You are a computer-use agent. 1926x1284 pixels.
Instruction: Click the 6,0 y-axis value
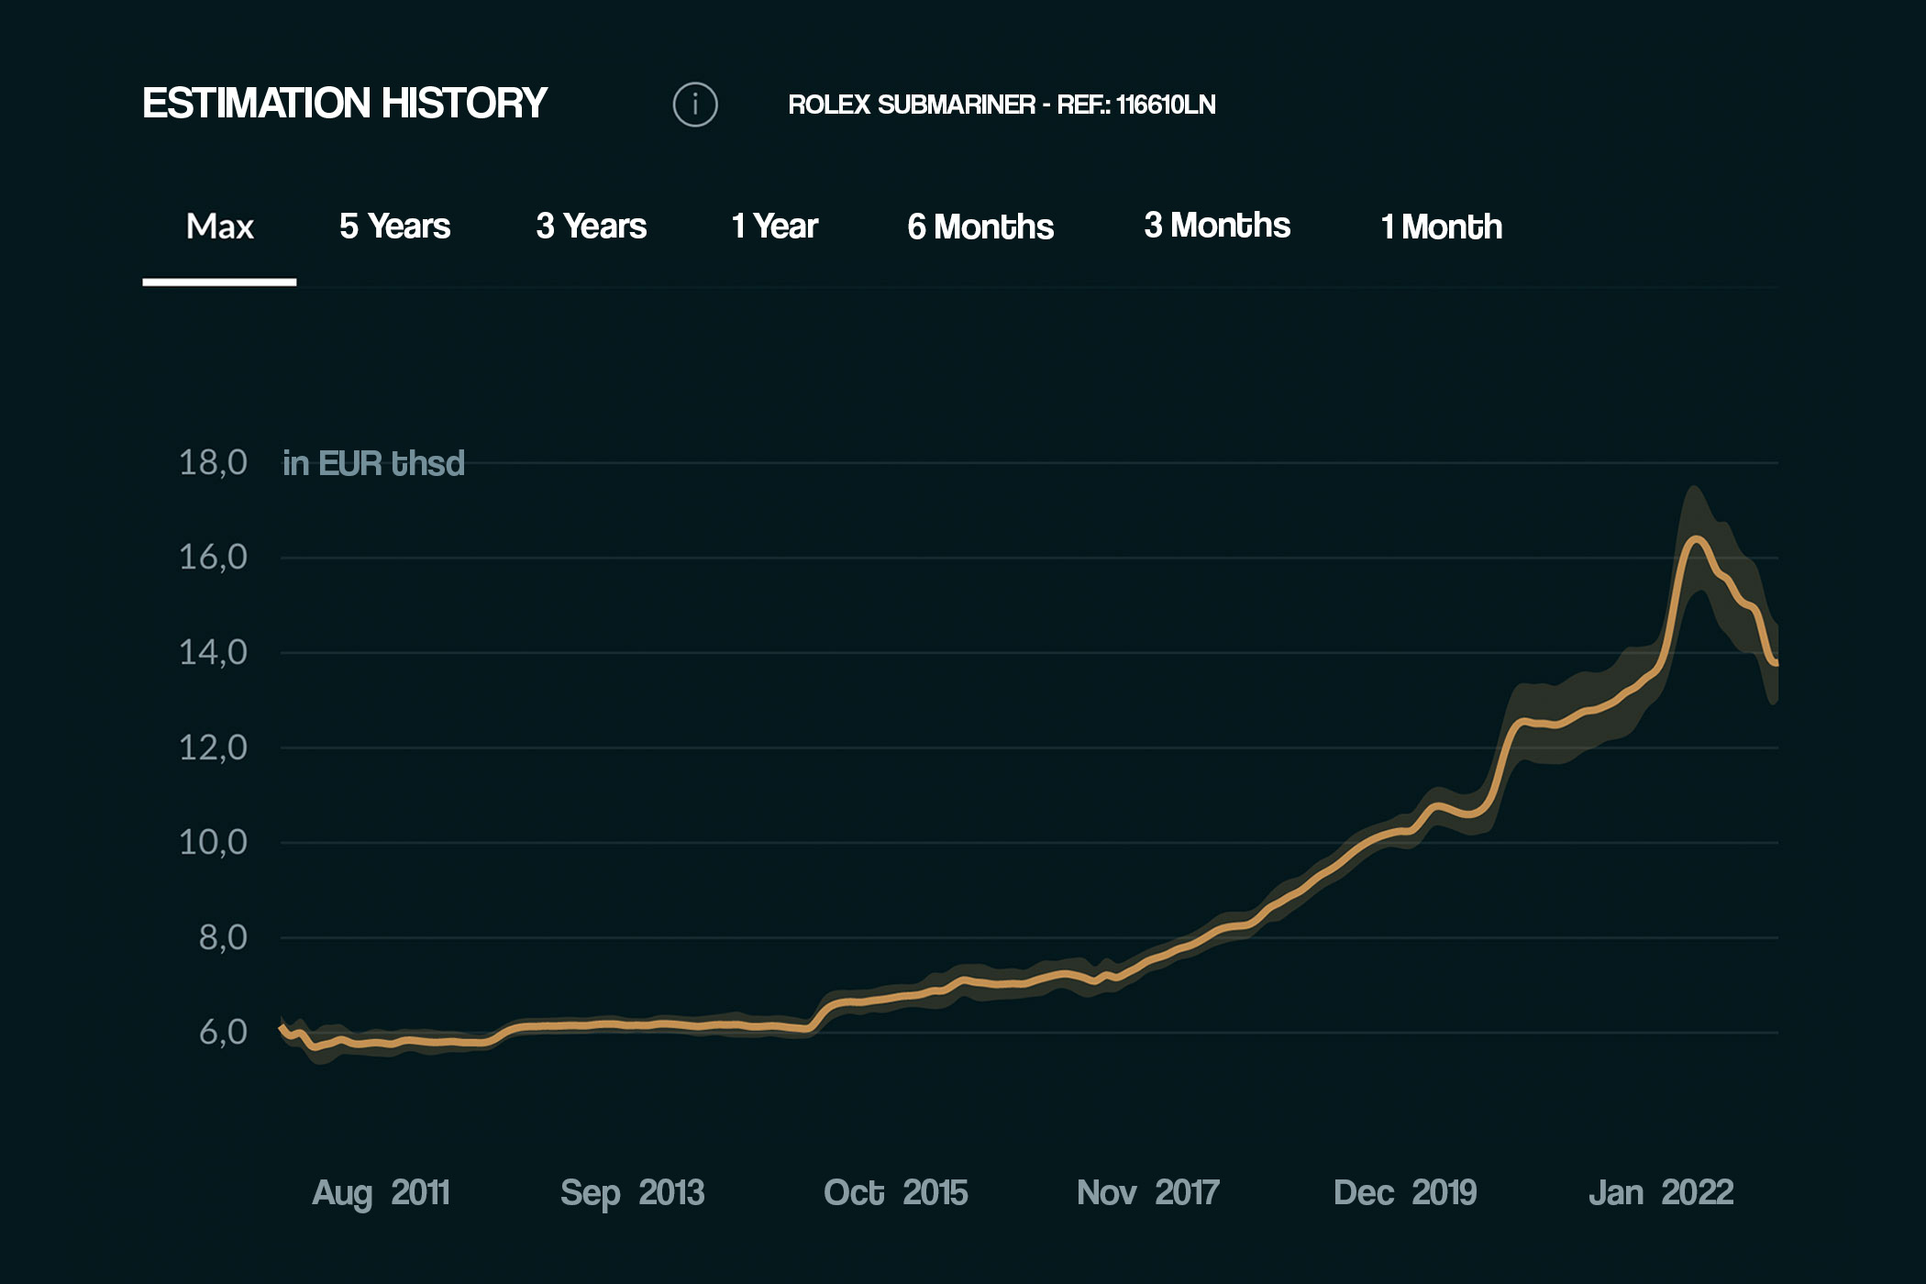223,1033
